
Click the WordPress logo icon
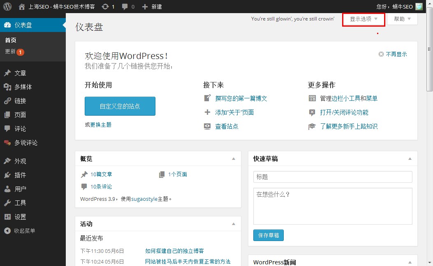tap(7, 7)
